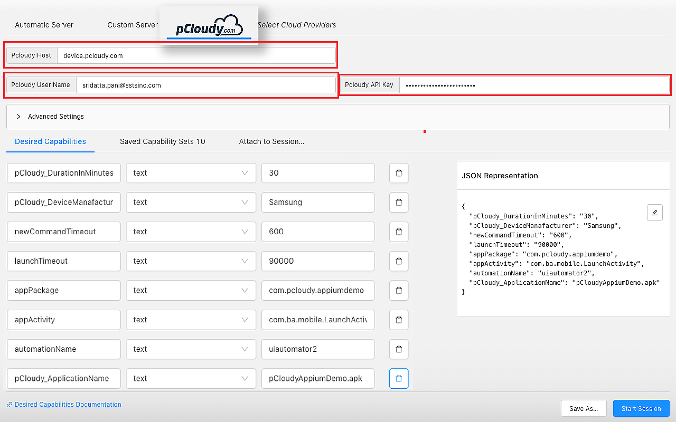The image size is (676, 422).
Task: Open Attach to Session tab
Action: pyautogui.click(x=271, y=141)
